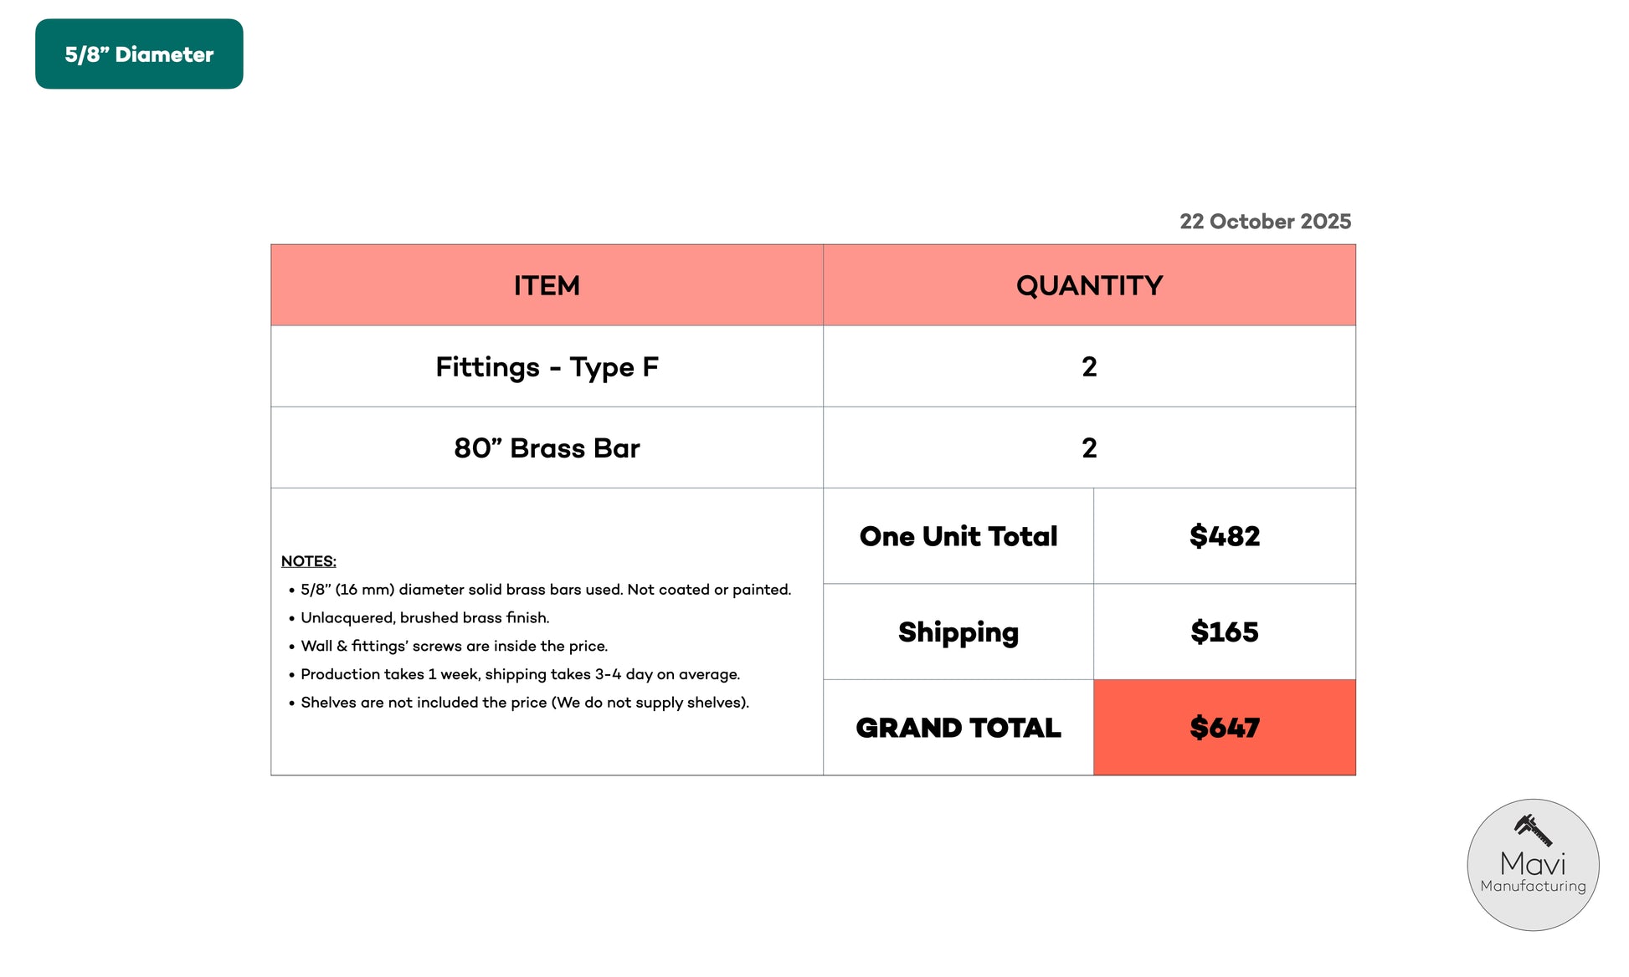Click the underlined NOTES heading
The image size is (1629, 977).
pyautogui.click(x=309, y=561)
